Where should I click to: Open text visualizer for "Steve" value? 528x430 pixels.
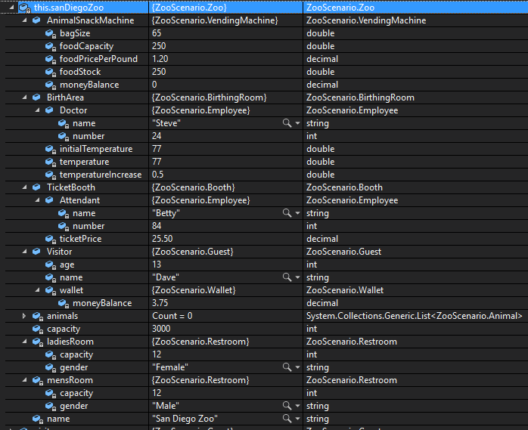287,123
